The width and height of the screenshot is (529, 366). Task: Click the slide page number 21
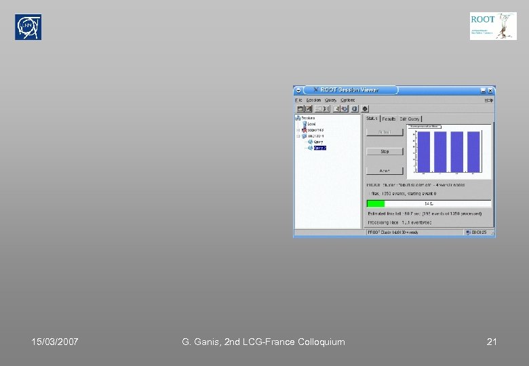[x=492, y=342]
